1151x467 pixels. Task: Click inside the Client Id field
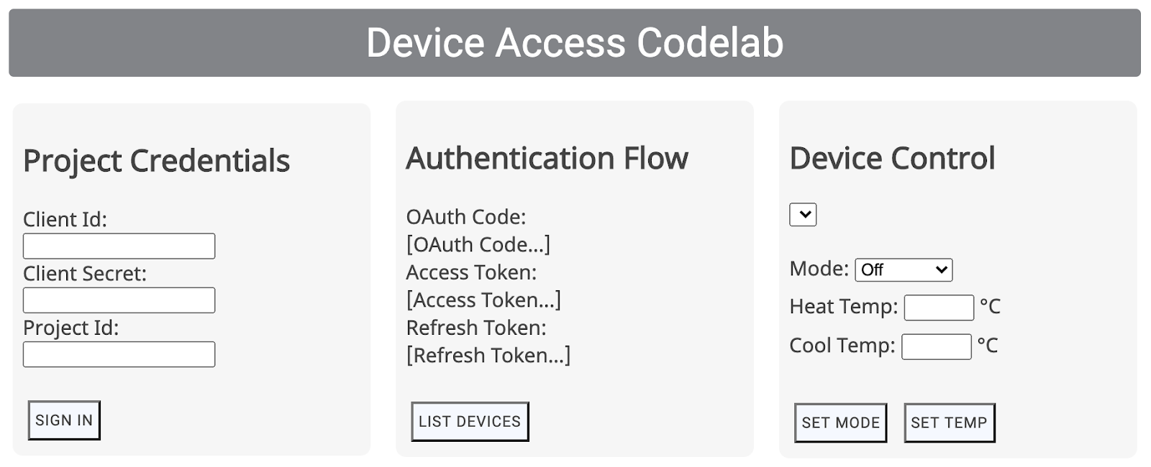coord(119,246)
